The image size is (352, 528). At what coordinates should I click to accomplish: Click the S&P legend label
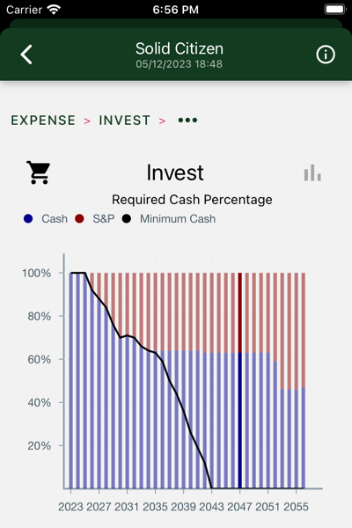click(104, 219)
